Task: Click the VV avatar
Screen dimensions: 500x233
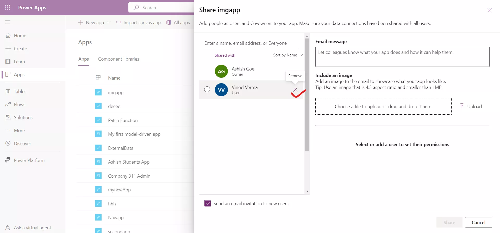Action: pyautogui.click(x=221, y=90)
